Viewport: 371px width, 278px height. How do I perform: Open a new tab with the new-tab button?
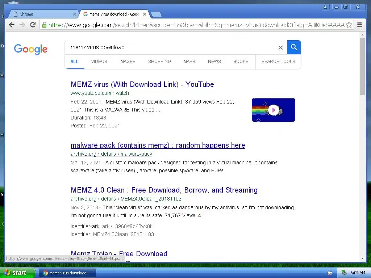click(156, 14)
